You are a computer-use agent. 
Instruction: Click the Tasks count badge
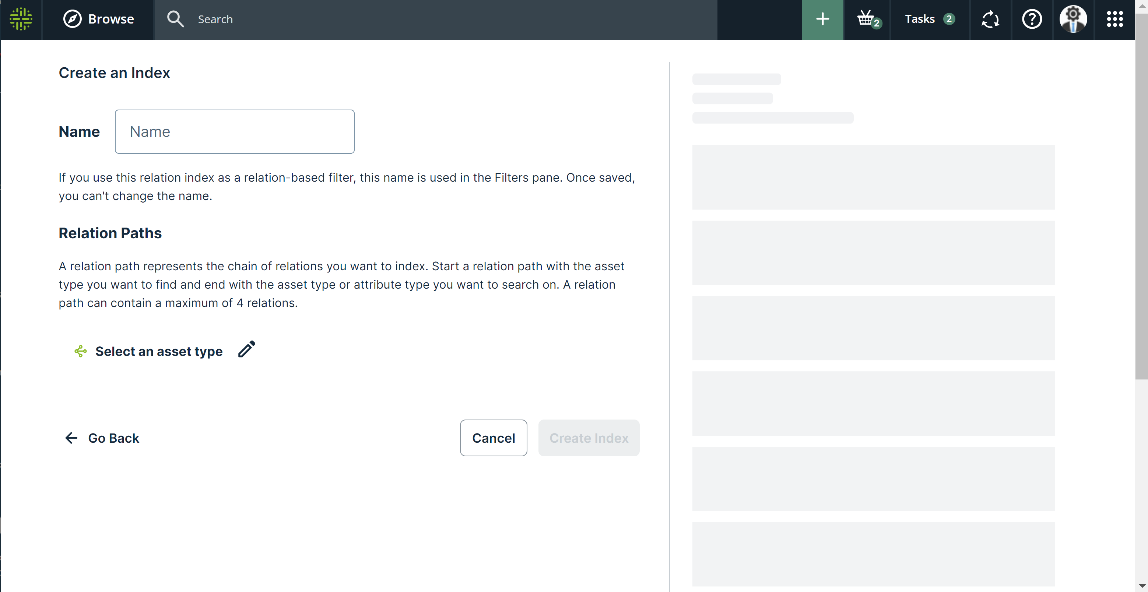click(x=949, y=19)
